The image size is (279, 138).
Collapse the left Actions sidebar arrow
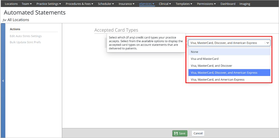pyautogui.click(x=3, y=81)
